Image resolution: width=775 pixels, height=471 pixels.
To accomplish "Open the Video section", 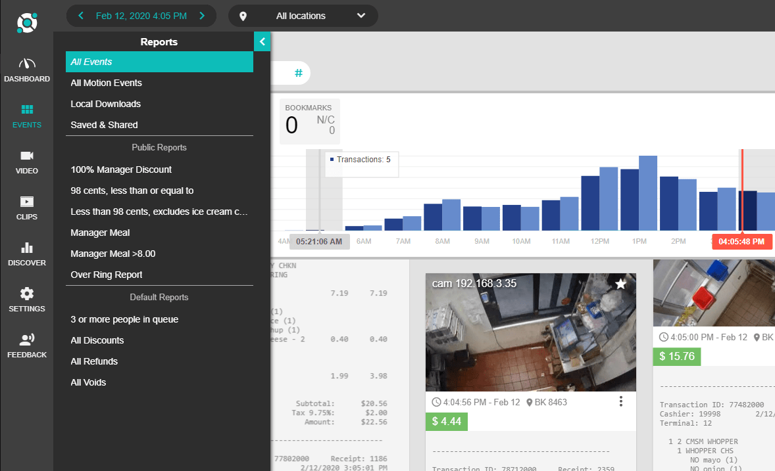I will (27, 162).
